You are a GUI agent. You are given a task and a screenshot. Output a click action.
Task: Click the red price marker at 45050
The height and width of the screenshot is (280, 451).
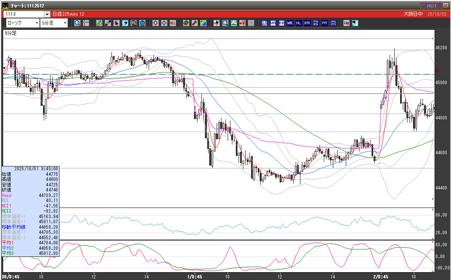(437, 71)
